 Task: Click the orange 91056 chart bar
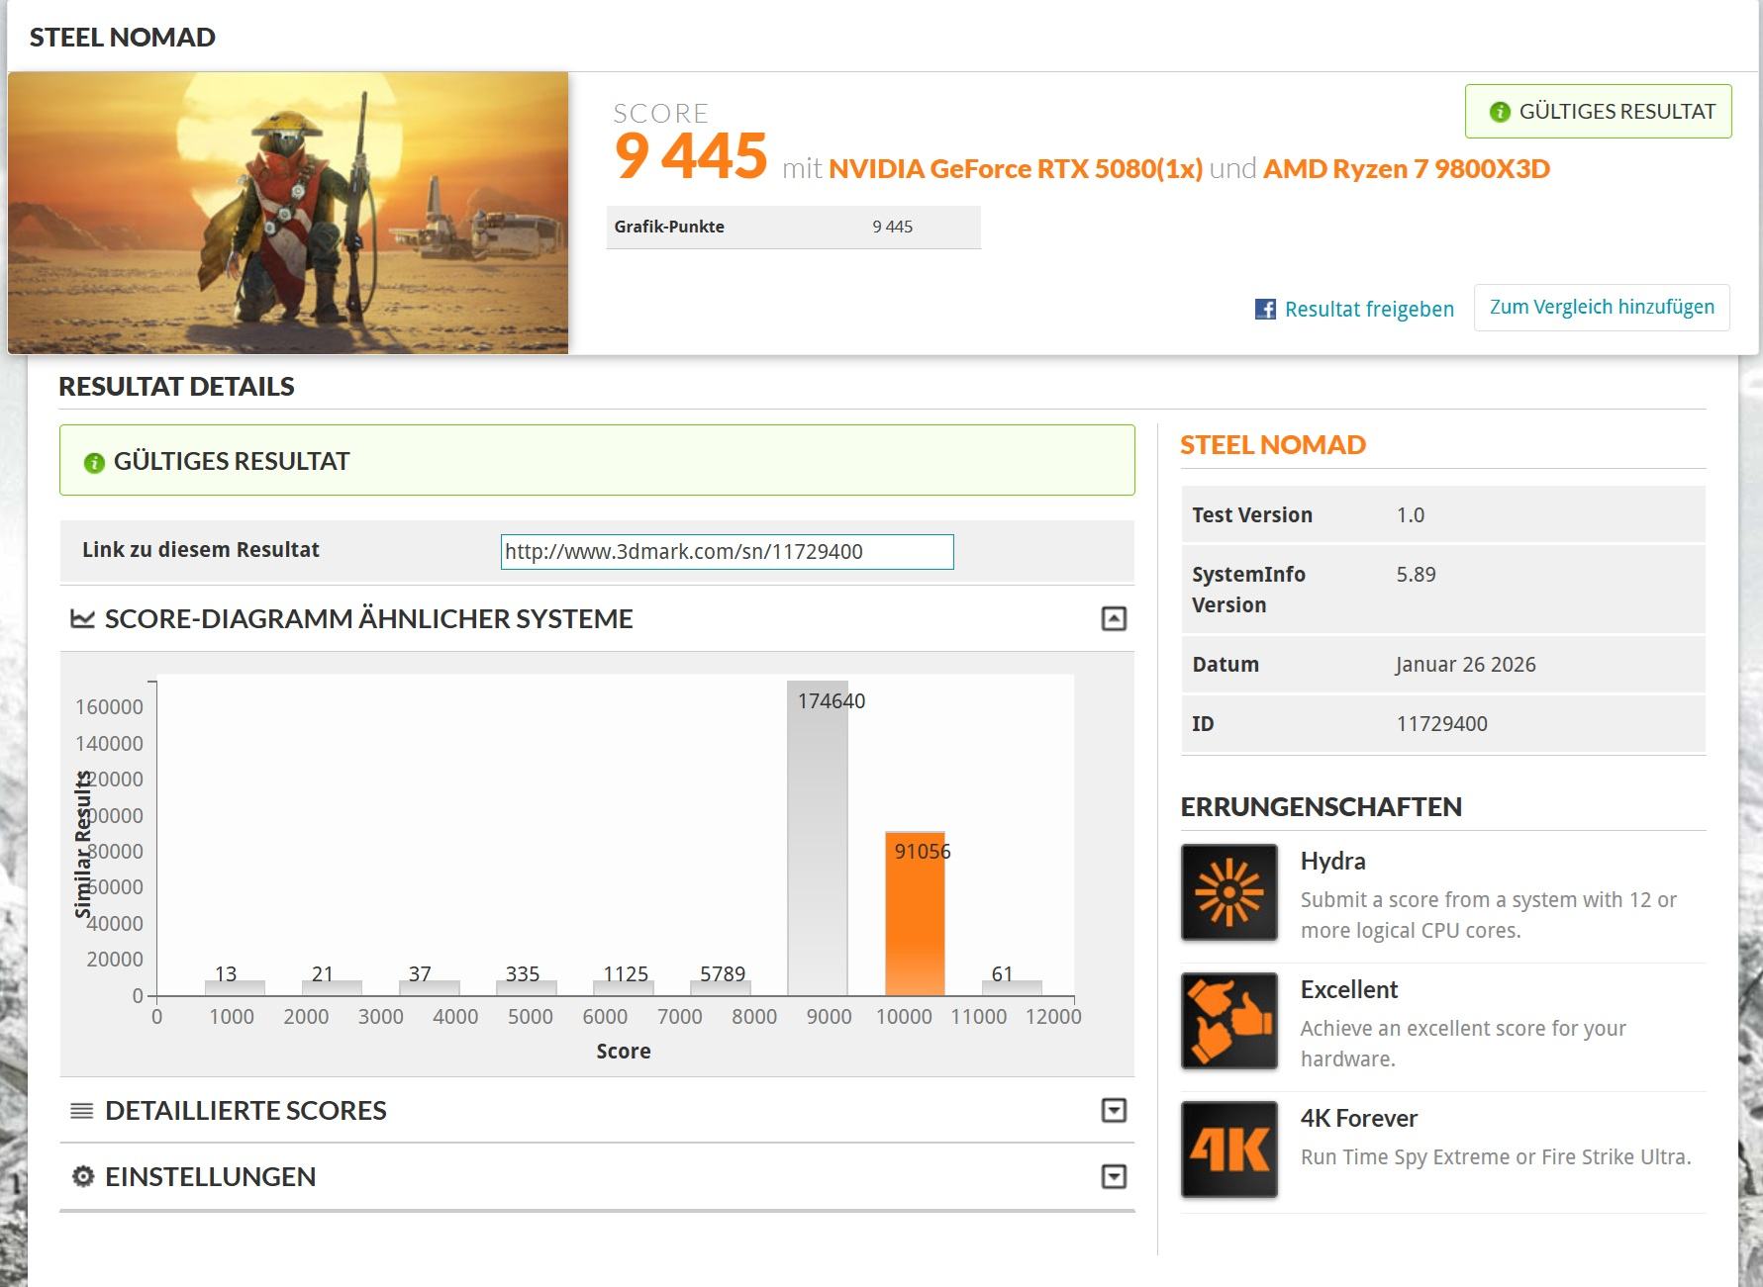[915, 913]
